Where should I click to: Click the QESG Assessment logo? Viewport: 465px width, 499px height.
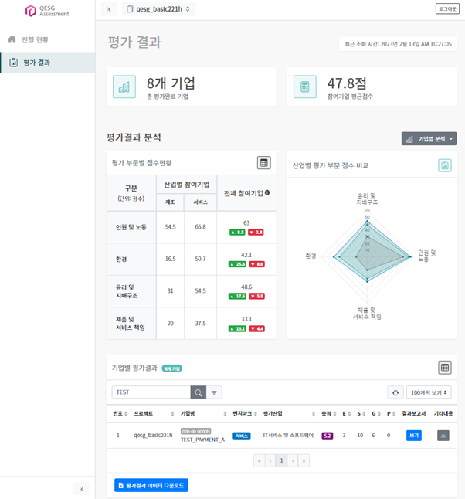point(47,11)
